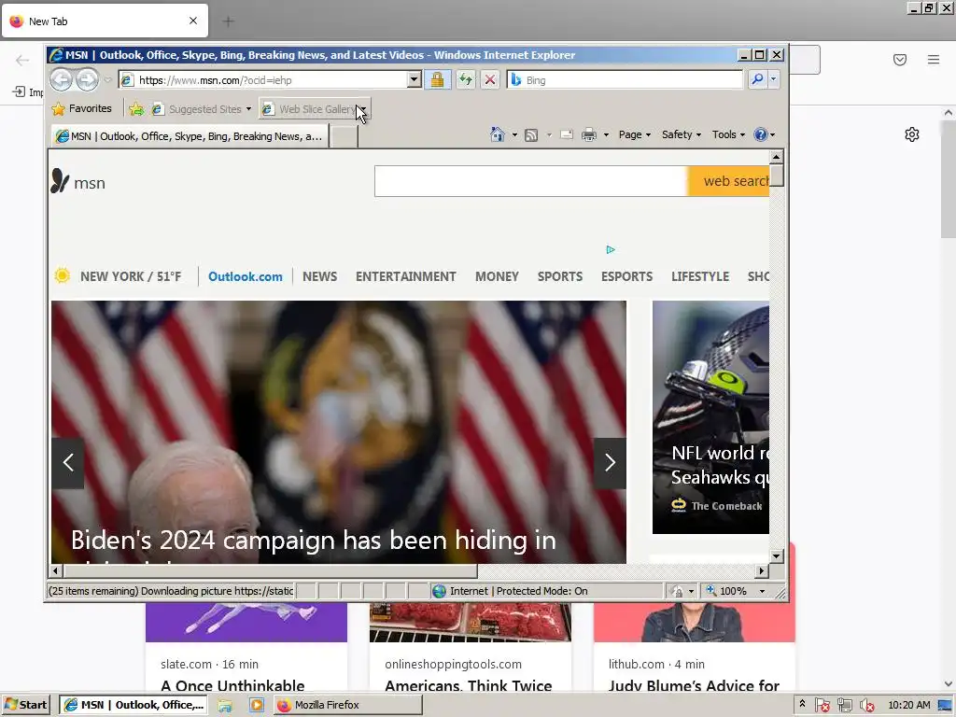Click the New York weather sun icon

coord(63,275)
